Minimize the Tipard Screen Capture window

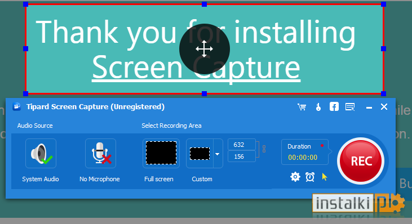(x=369, y=107)
